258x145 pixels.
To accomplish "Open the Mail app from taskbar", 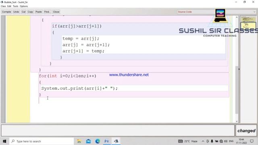I will point(88,141).
